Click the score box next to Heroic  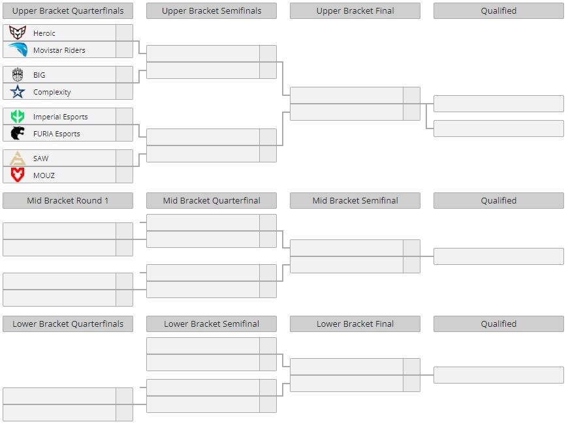124,33
